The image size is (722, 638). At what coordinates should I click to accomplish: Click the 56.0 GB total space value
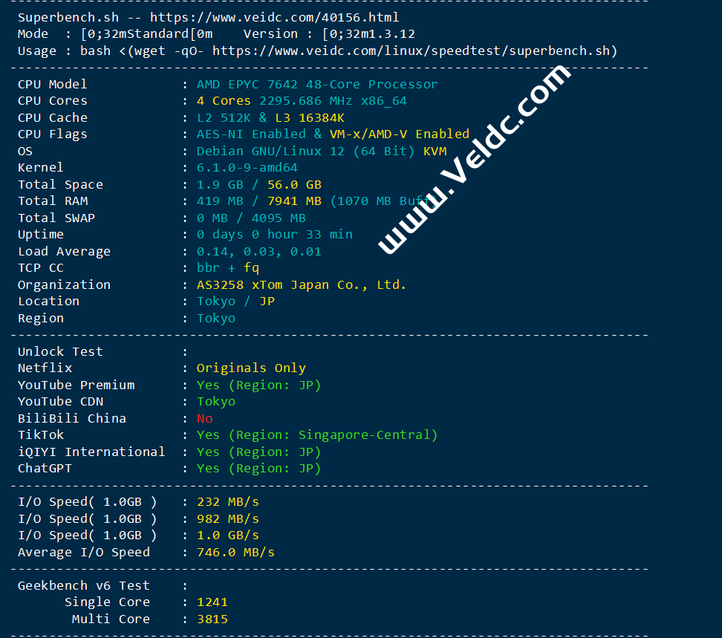294,185
